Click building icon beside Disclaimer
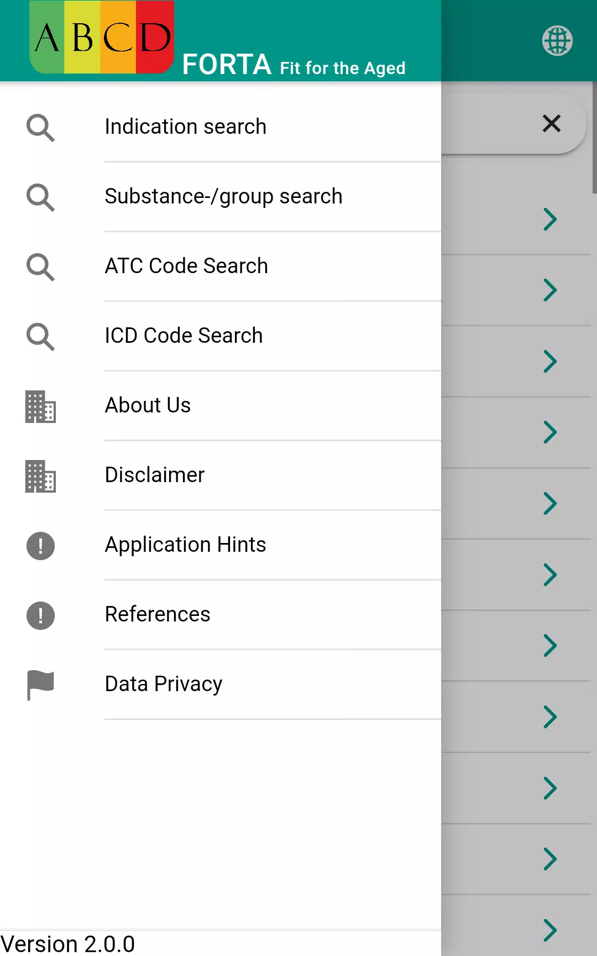 pyautogui.click(x=40, y=476)
